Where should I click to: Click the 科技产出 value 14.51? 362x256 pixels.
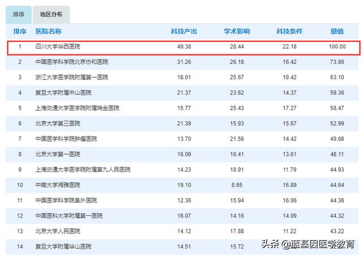(184, 246)
